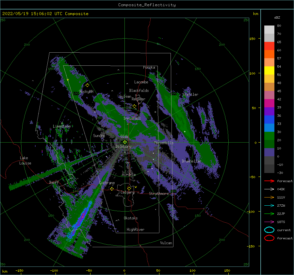This screenshot has width=294, height=275.
Task: Click the ThreeHills label
Action: (164, 143)
